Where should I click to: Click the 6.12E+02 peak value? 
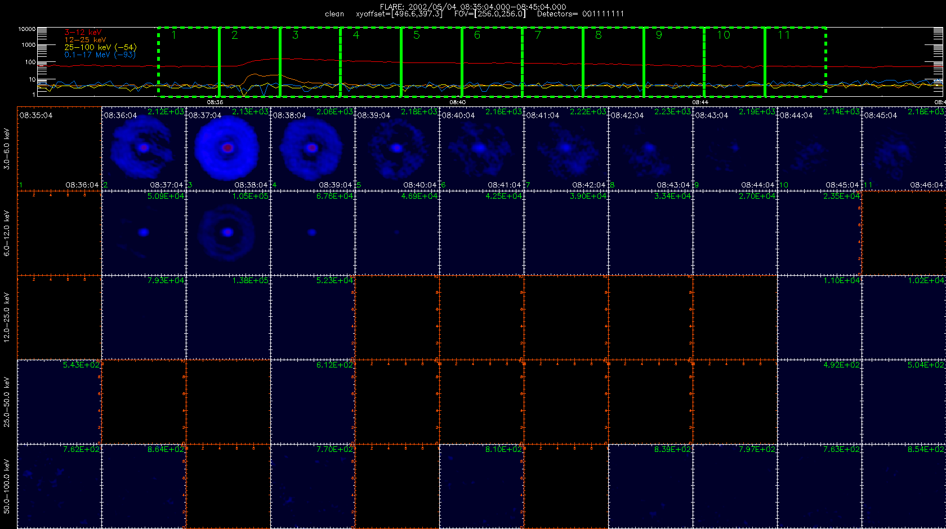pos(334,365)
